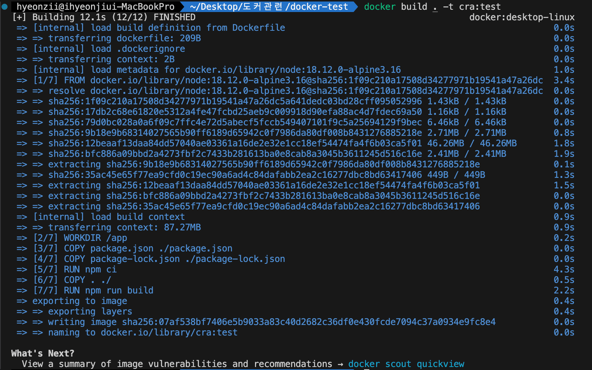The width and height of the screenshot is (592, 370).
Task: Click the underlined dot in build command
Action: [x=435, y=8]
